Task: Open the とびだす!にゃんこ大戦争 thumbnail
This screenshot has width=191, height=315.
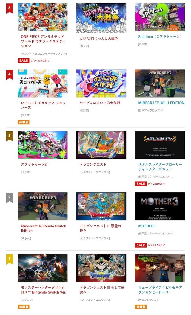Action: pos(101,18)
